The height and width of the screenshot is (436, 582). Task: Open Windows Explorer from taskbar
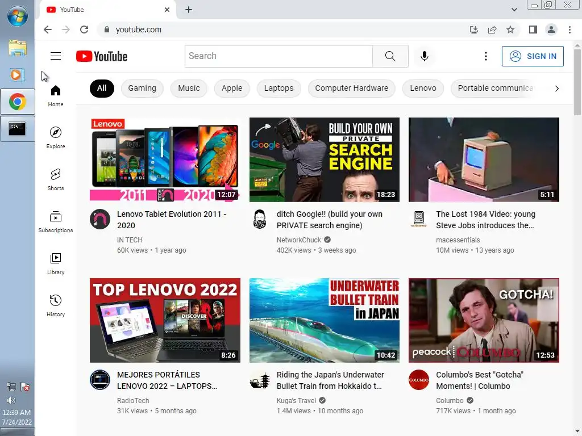(18, 48)
